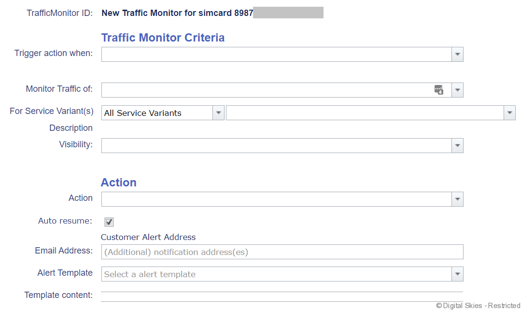
Task: Expand the Action dropdown arrow
Action: tap(457, 199)
